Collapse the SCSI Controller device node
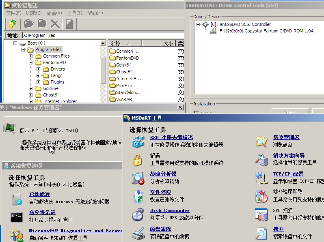The width and height of the screenshot is (324, 242). tap(198, 24)
